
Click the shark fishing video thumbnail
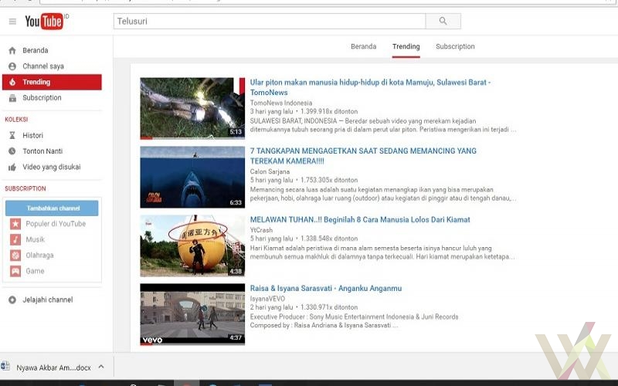[192, 178]
